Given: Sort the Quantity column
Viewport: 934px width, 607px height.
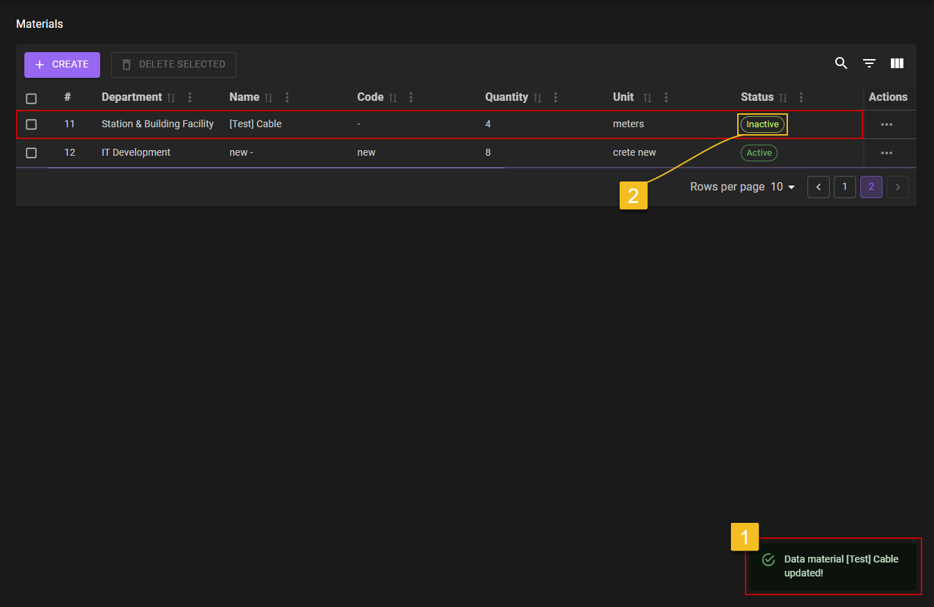Looking at the screenshot, I should click(x=538, y=98).
